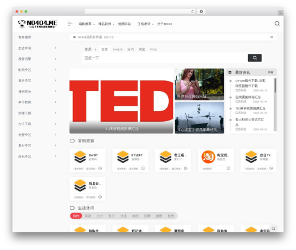Select the 地图 category pill
This screenshot has width=296, height=250.
click(135, 216)
